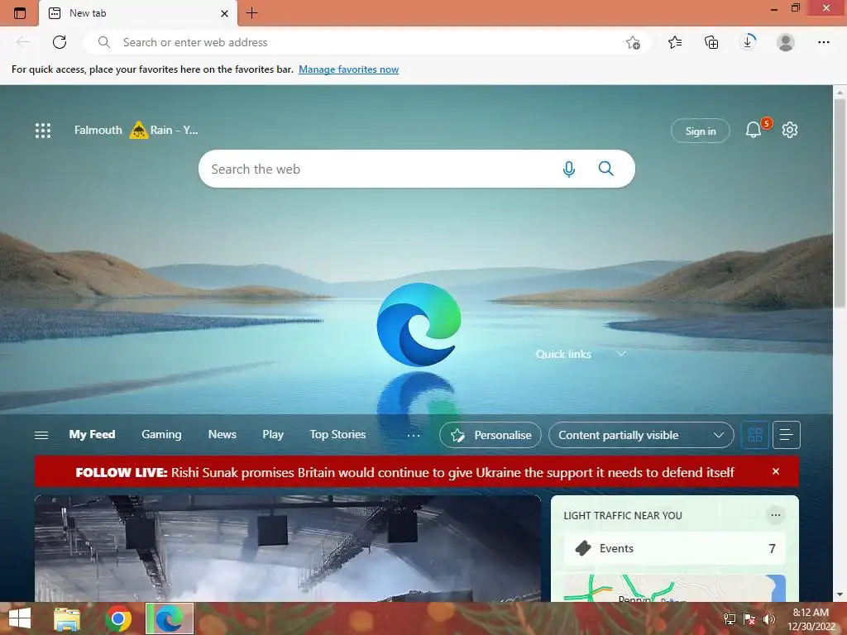Show more feed categories ellipsis
Viewport: 847px width, 635px height.
coord(414,435)
